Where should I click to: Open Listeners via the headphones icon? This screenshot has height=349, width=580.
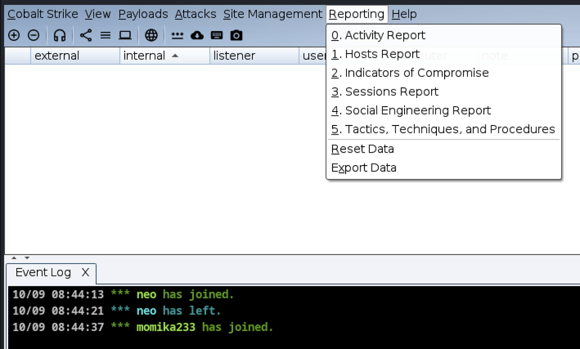point(59,35)
